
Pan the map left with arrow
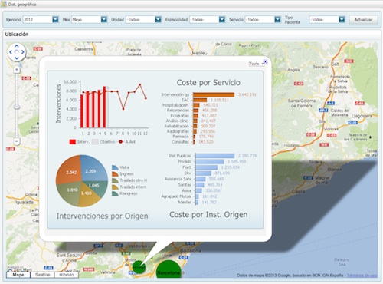(11, 52)
